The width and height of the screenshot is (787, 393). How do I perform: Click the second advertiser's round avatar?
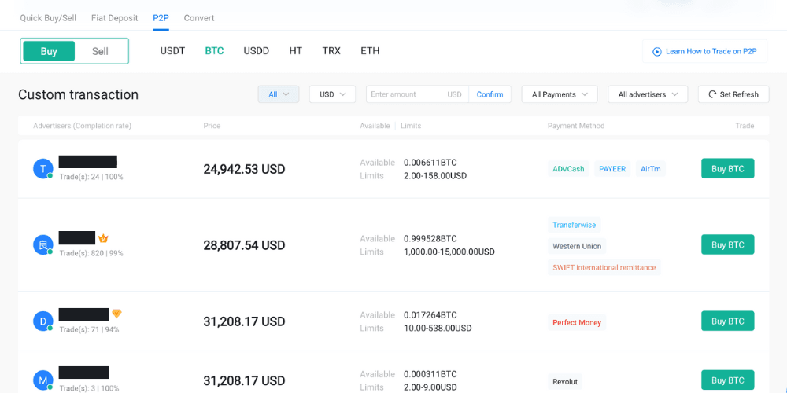point(42,245)
